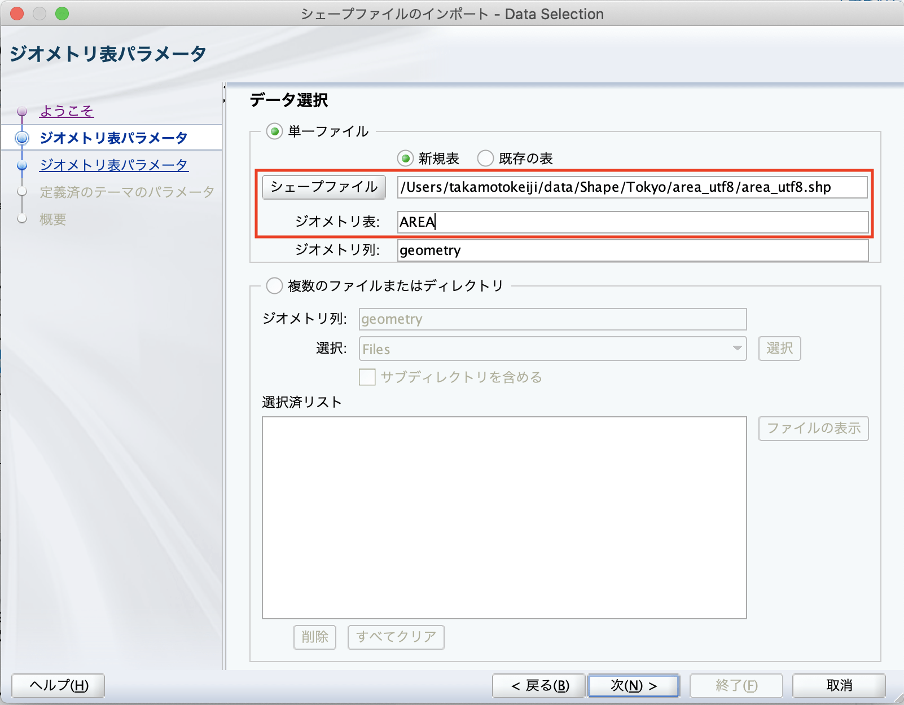Enable サブディレクトリを含める checkbox
Viewport: 904px width, 705px height.
[x=367, y=377]
